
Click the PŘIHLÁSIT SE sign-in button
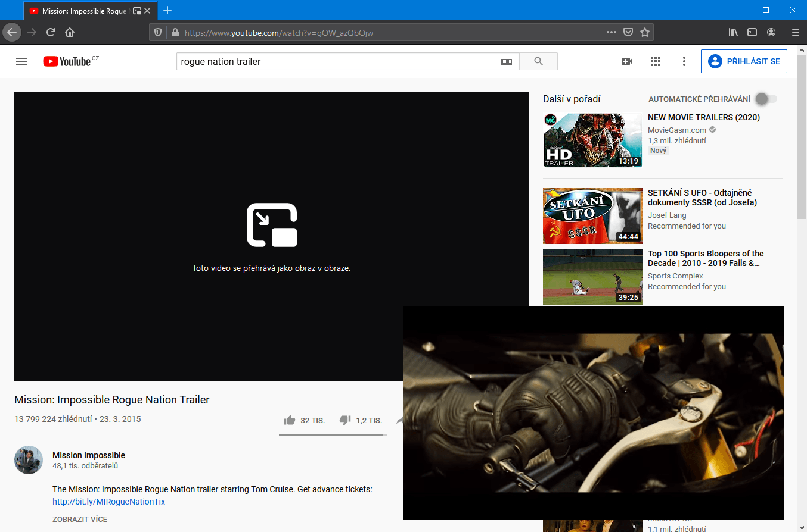[x=744, y=61]
